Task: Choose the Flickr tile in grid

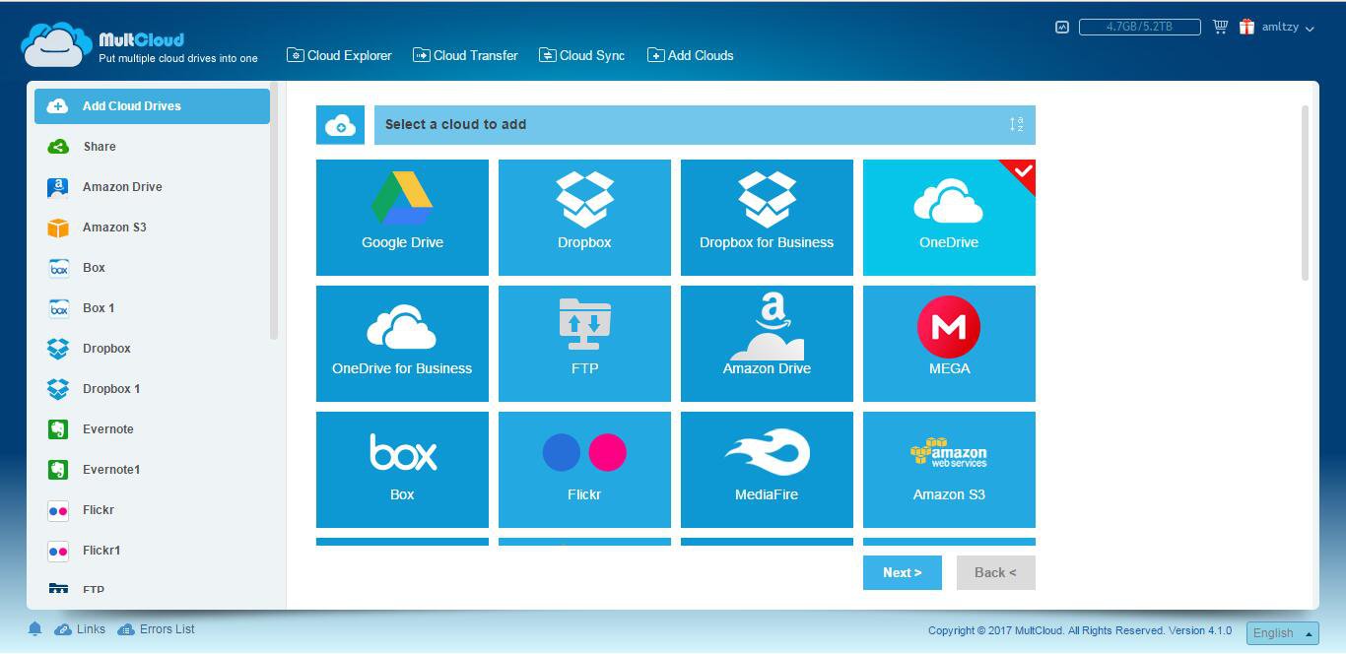Action: point(584,470)
